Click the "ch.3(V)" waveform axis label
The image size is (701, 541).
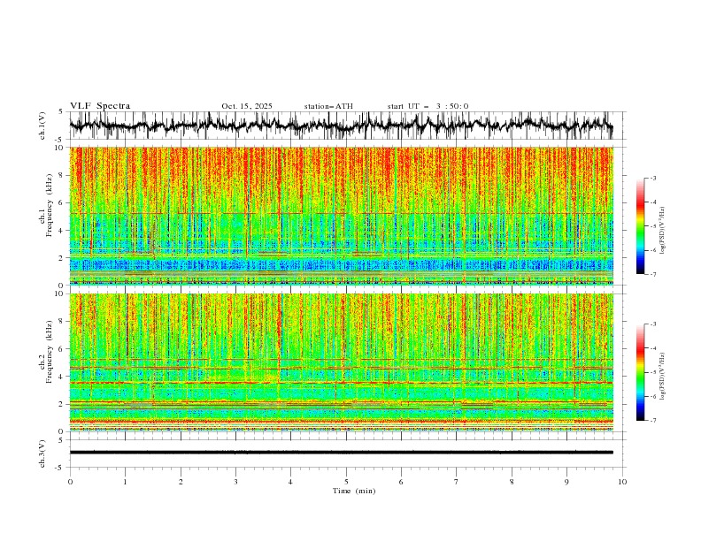[42, 453]
